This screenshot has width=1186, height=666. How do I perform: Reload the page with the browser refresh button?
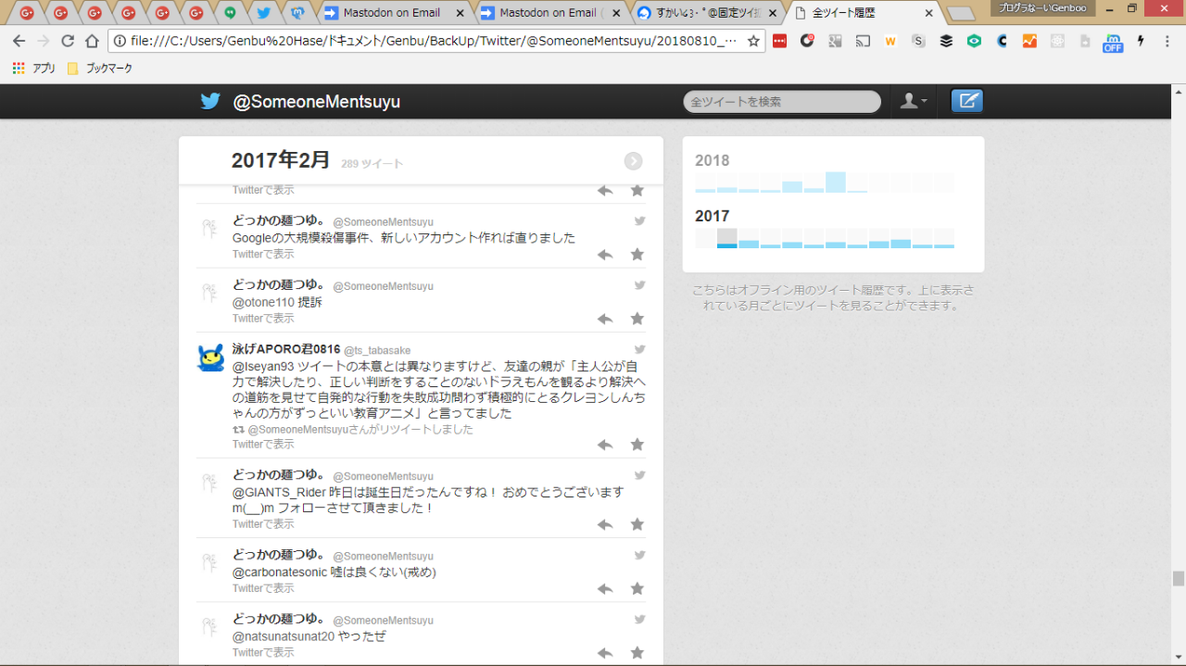coord(68,41)
